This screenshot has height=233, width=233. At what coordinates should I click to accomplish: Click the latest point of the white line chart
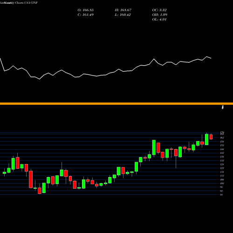coord(211,58)
